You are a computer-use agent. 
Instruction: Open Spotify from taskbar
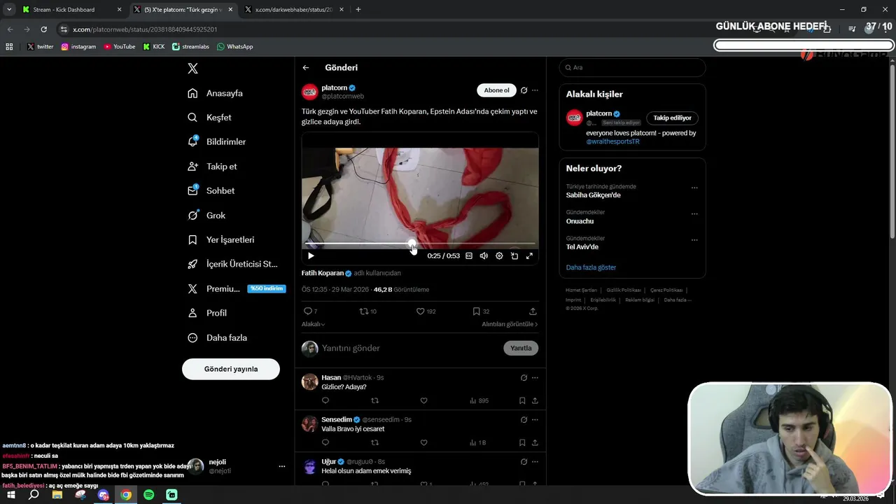point(148,495)
